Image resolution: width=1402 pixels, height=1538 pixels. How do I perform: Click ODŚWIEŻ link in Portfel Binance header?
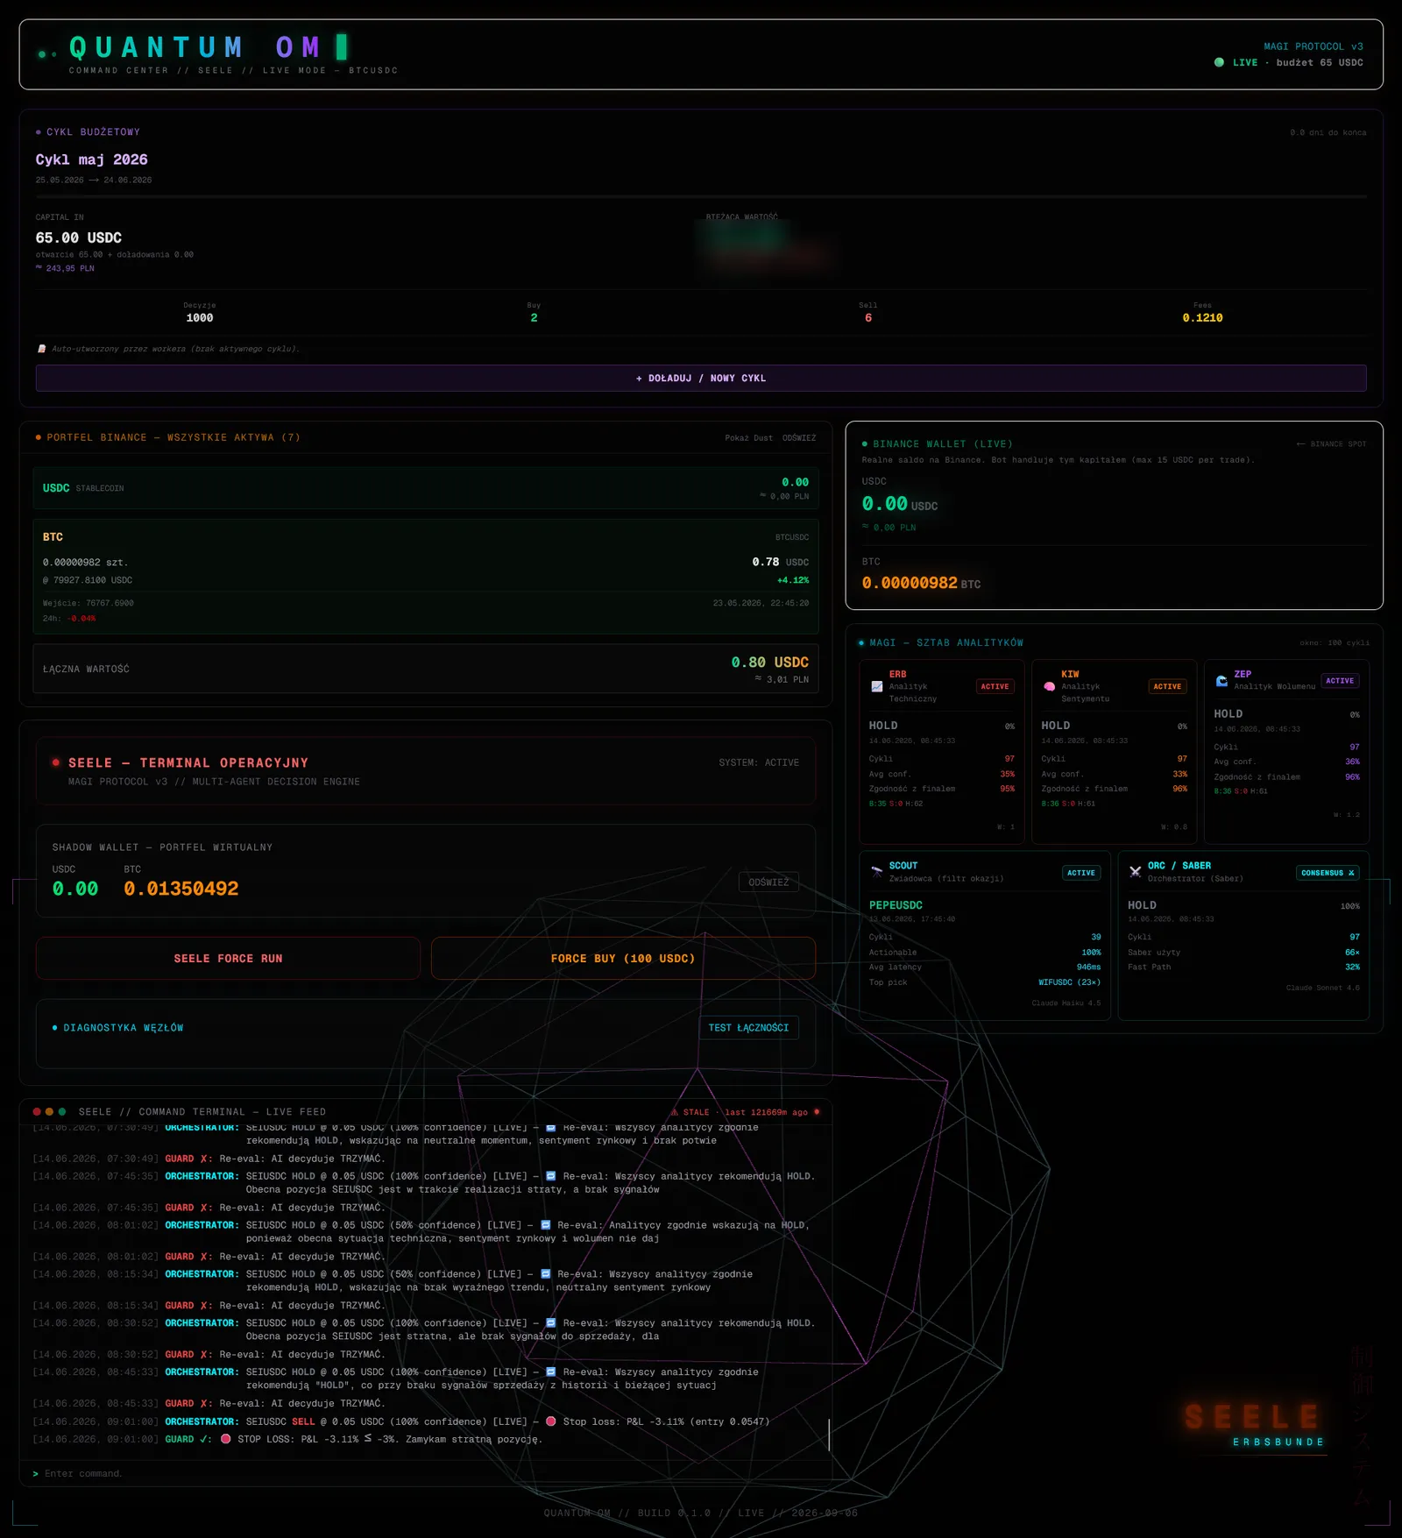[799, 438]
